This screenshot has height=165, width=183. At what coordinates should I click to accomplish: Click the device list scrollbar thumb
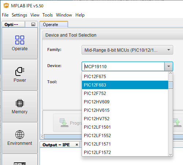[171, 85]
